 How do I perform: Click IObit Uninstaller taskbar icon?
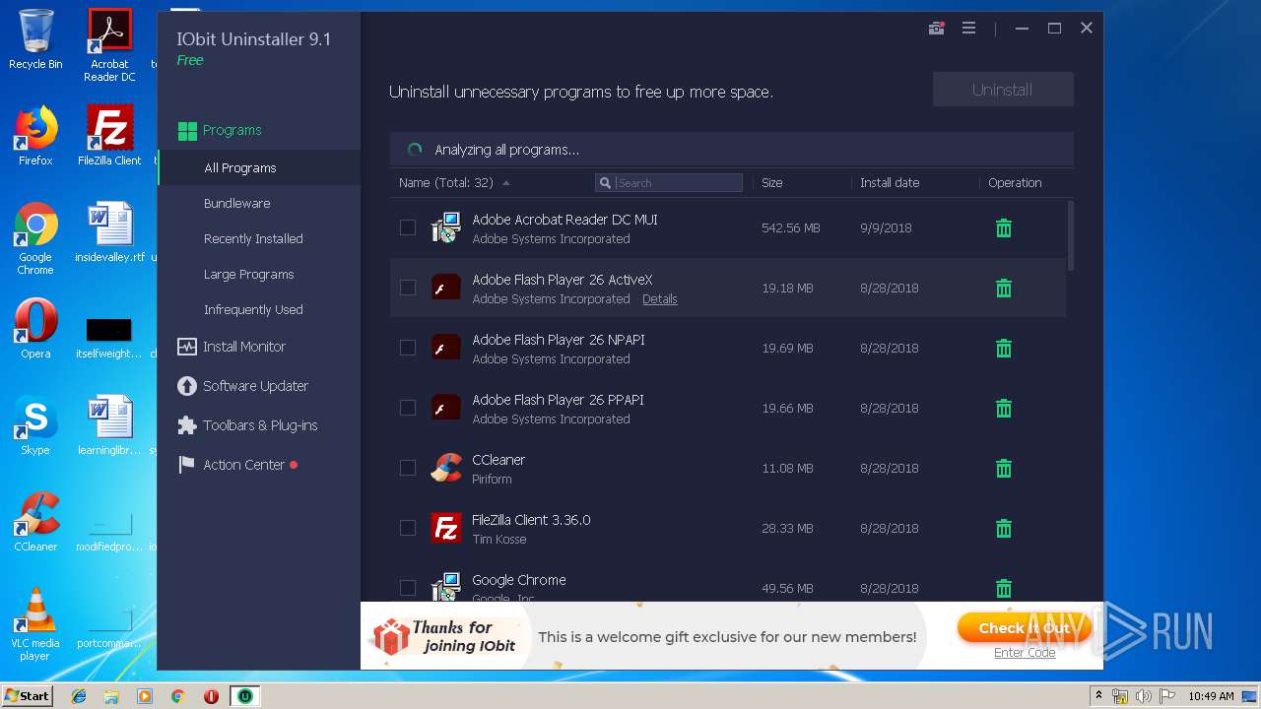(244, 696)
